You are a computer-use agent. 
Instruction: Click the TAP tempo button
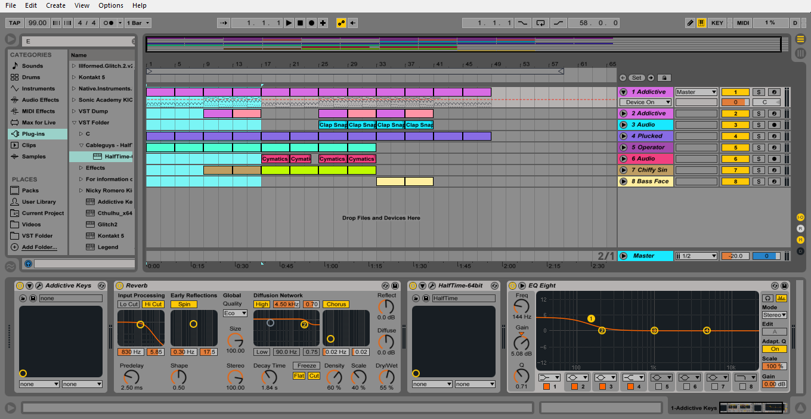[x=15, y=23]
